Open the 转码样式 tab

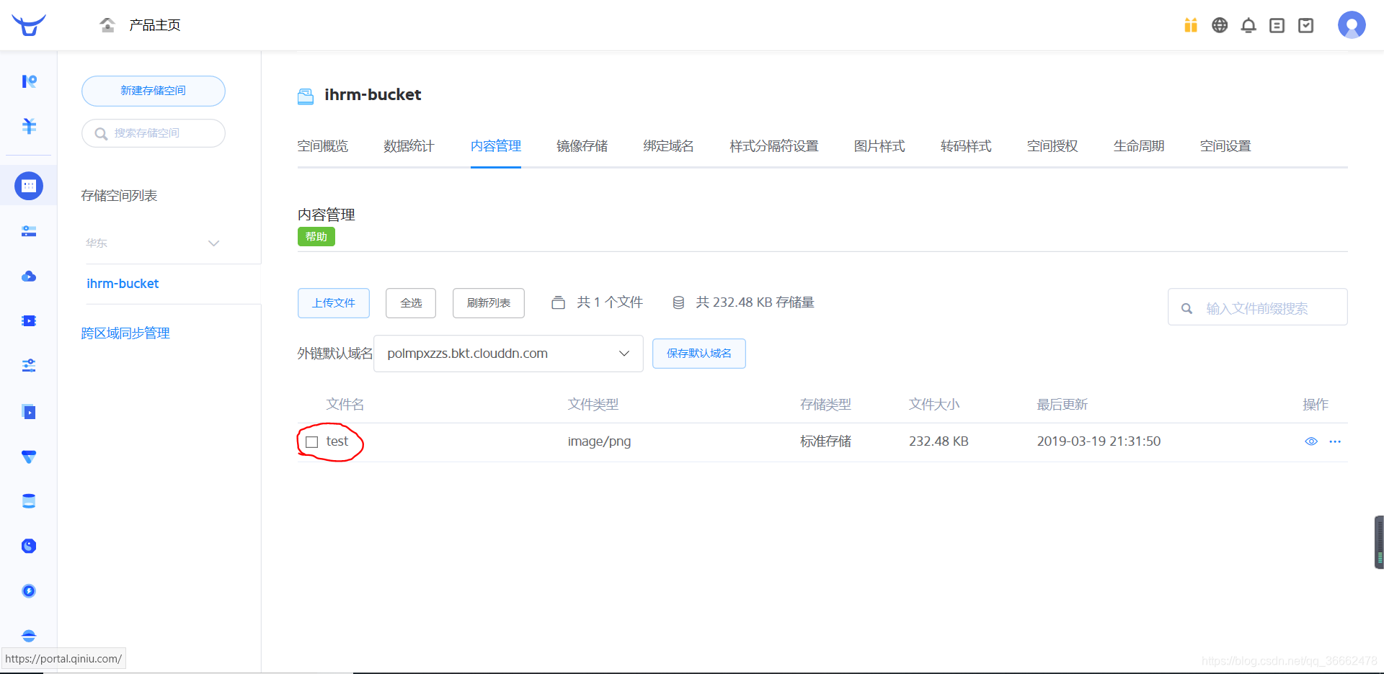(966, 146)
